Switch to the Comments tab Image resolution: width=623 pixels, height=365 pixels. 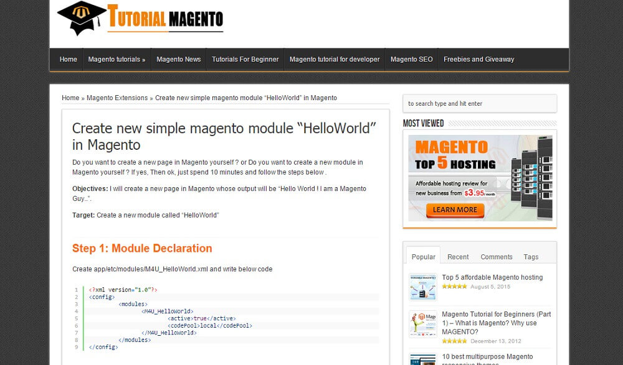(x=497, y=257)
